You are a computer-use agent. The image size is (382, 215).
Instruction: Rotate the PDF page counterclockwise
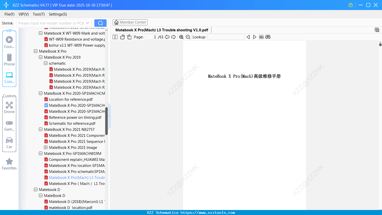click(122, 37)
